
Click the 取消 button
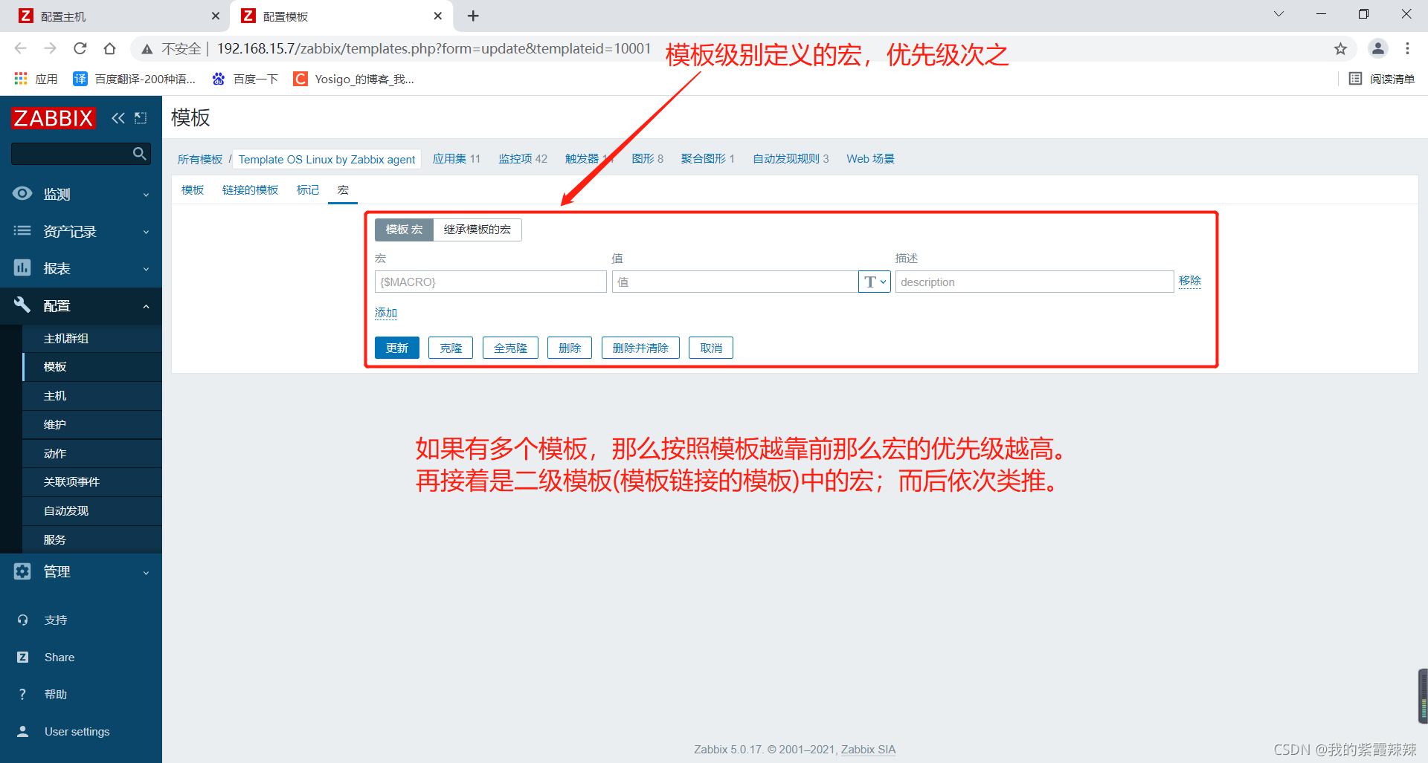click(x=711, y=348)
